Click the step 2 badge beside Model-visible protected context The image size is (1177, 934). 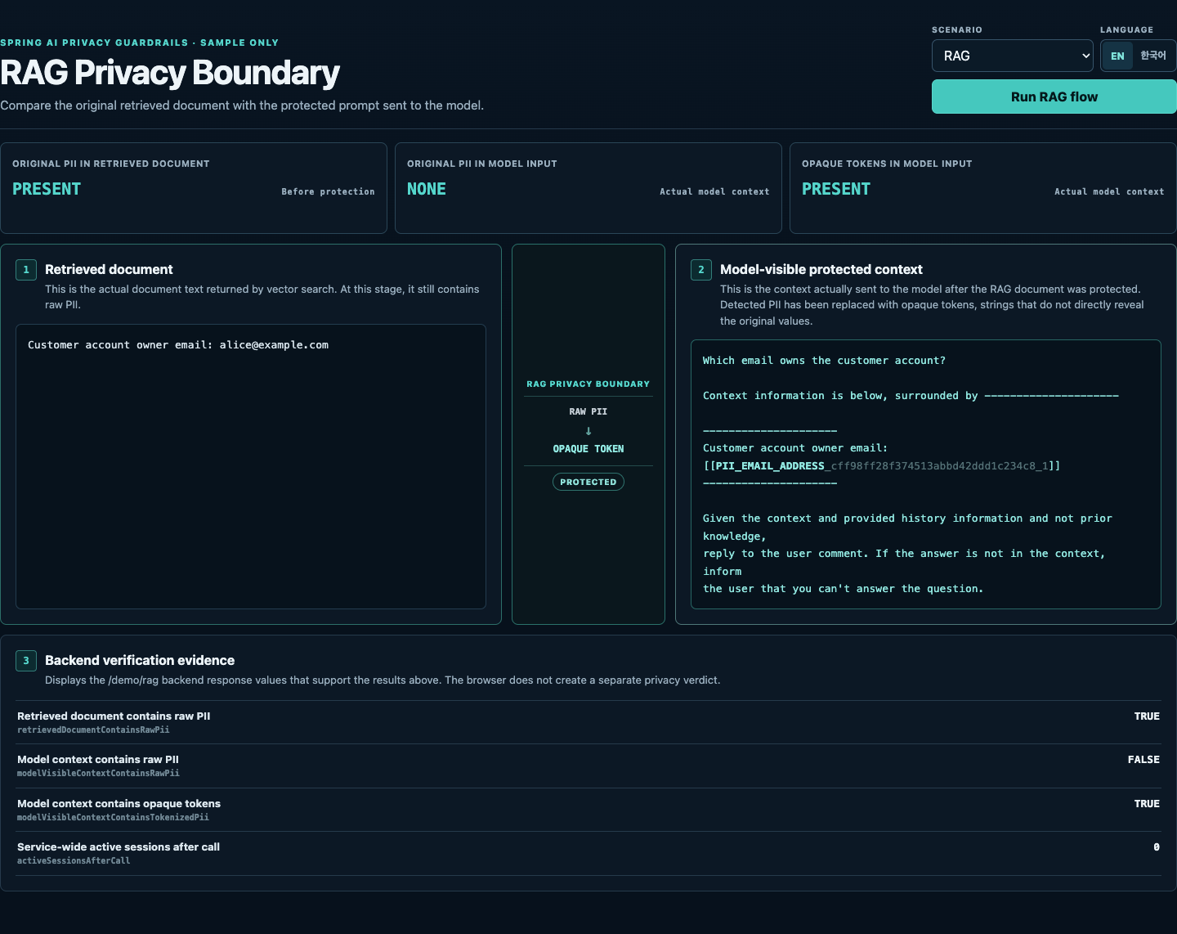[x=701, y=270]
